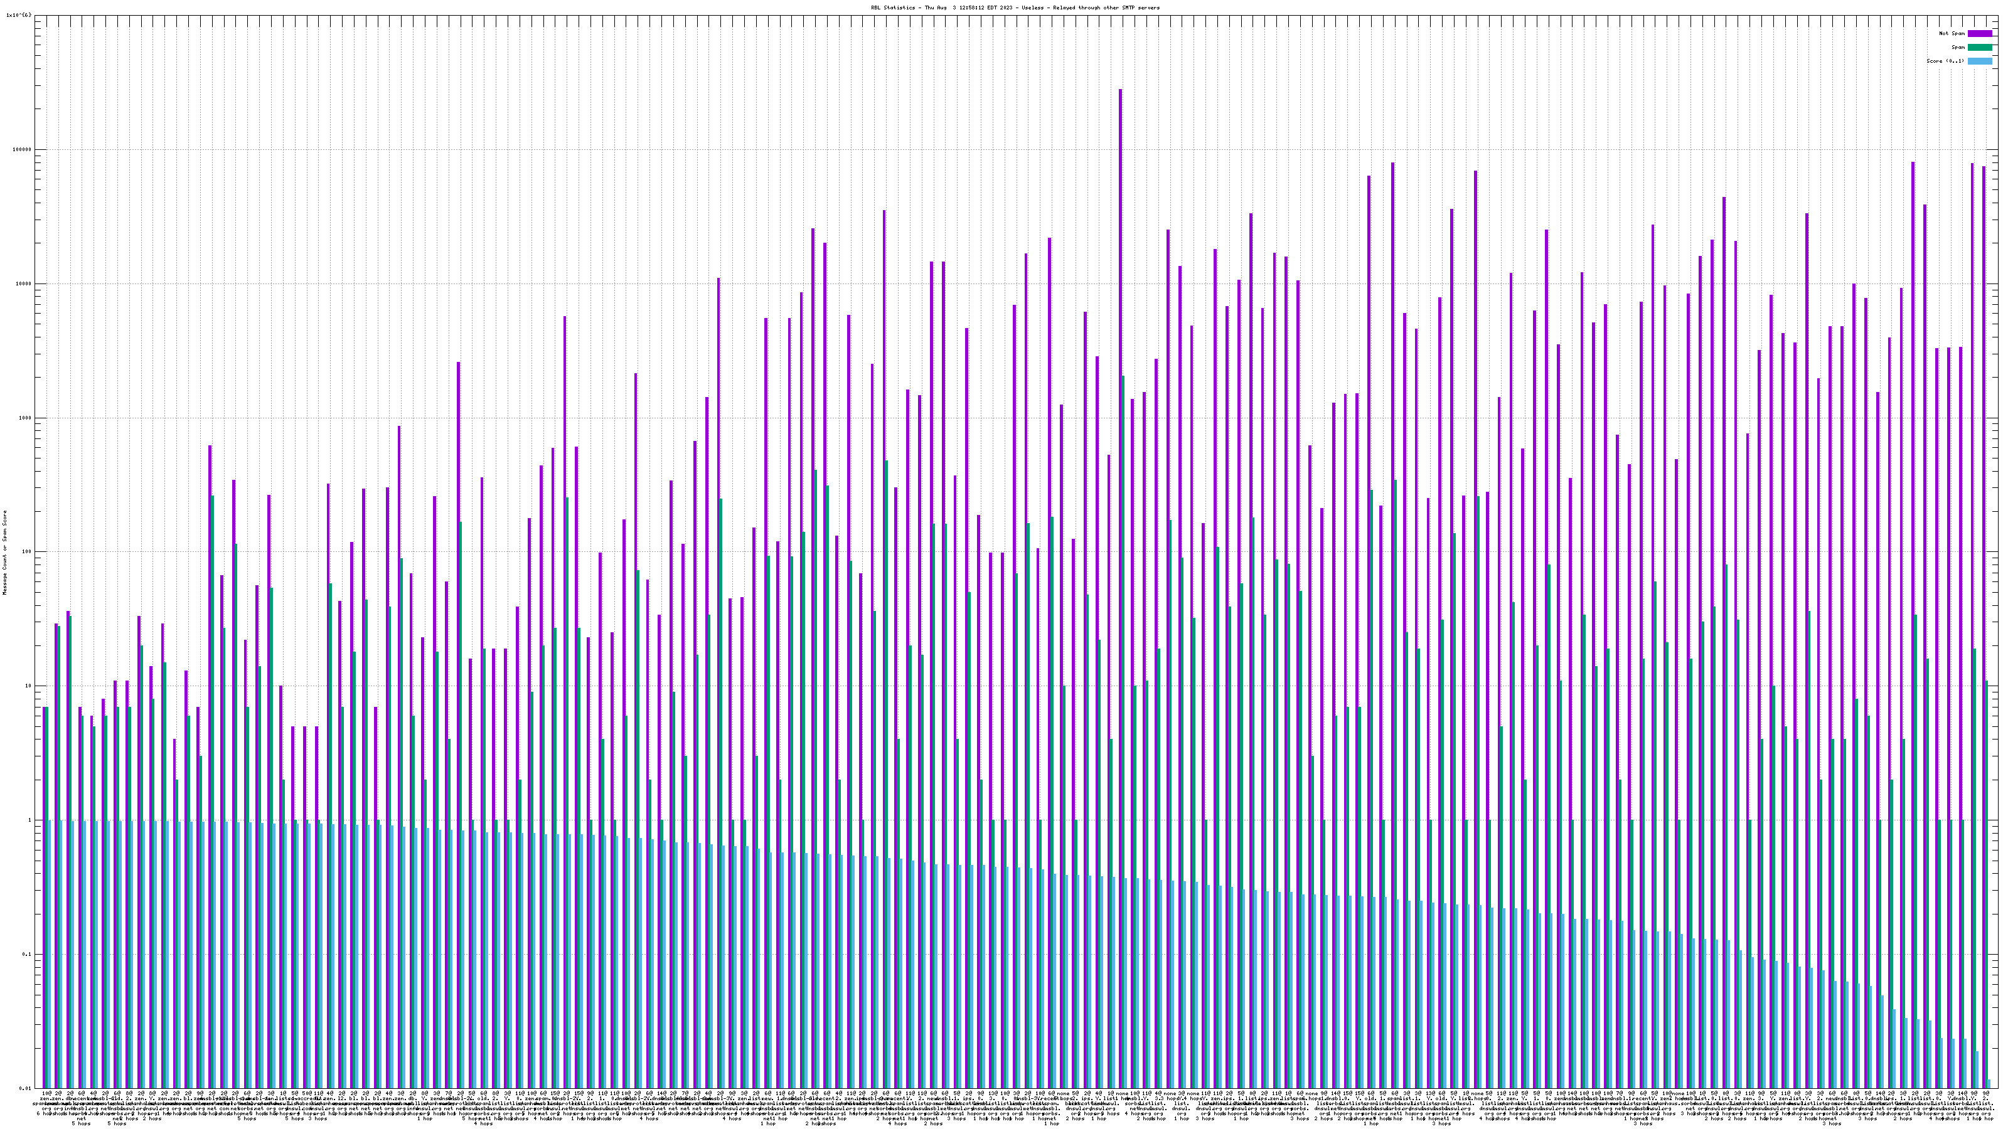Click the green Spam legend swatch
Viewport: 2008px width, 1129px height.
click(1979, 48)
